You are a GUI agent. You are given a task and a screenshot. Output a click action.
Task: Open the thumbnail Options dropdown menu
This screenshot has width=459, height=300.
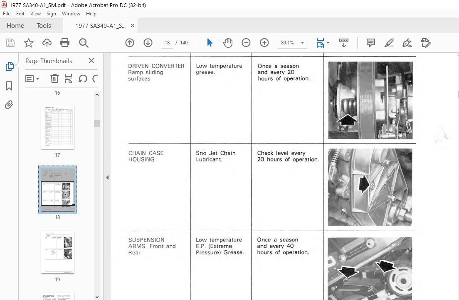click(32, 78)
